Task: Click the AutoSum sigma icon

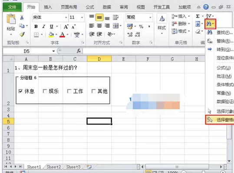Action: pyautogui.click(x=198, y=16)
